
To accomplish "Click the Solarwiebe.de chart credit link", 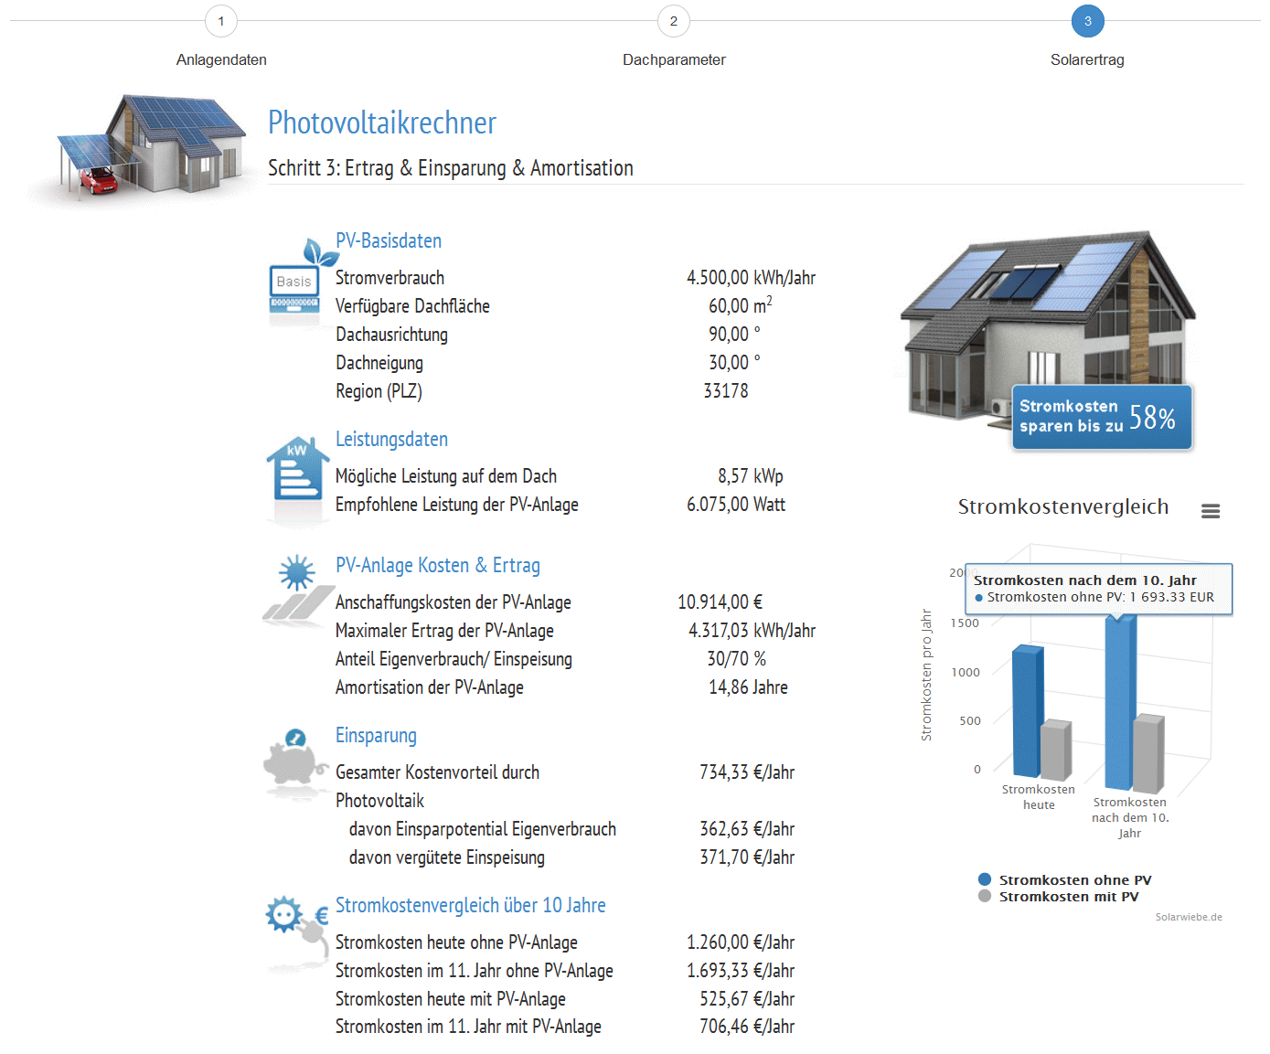I will point(1188,917).
